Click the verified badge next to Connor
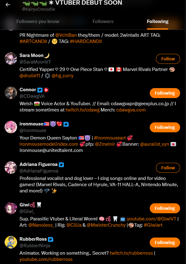The image size is (186, 264). click(40, 90)
